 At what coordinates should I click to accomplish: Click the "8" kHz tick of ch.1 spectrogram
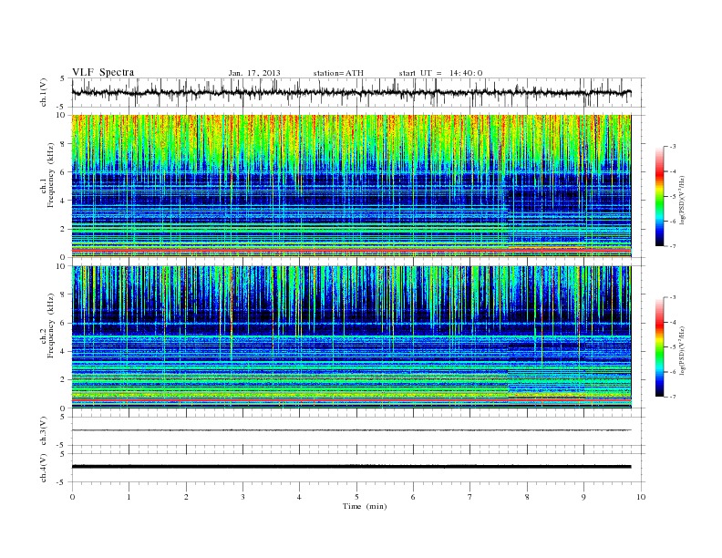point(63,144)
